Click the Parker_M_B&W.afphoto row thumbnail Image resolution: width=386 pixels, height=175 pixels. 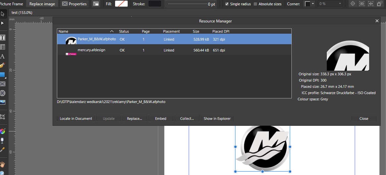(71, 40)
